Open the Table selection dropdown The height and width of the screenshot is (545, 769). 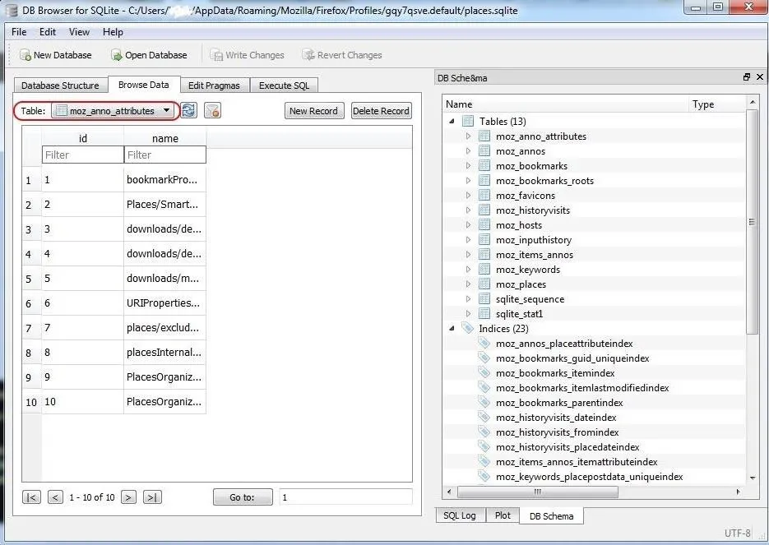point(112,111)
